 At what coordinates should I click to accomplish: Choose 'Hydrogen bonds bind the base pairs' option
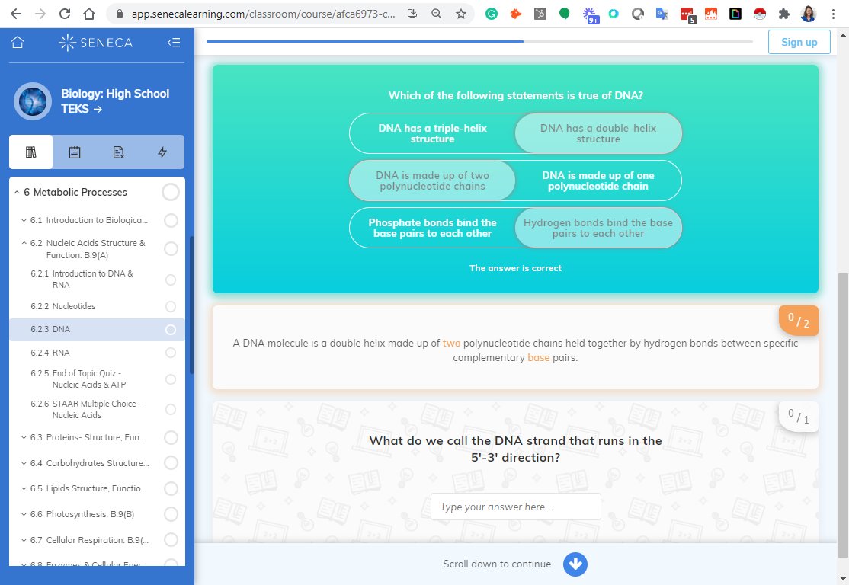[598, 227]
